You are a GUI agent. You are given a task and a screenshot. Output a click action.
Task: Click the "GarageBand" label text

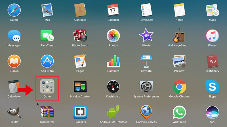(179, 45)
